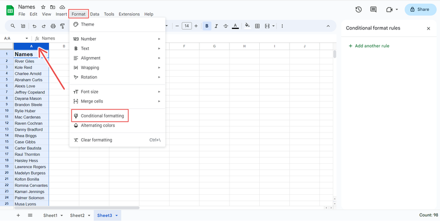The height and width of the screenshot is (221, 440).
Task: Select column F header
Action: (x=184, y=46)
